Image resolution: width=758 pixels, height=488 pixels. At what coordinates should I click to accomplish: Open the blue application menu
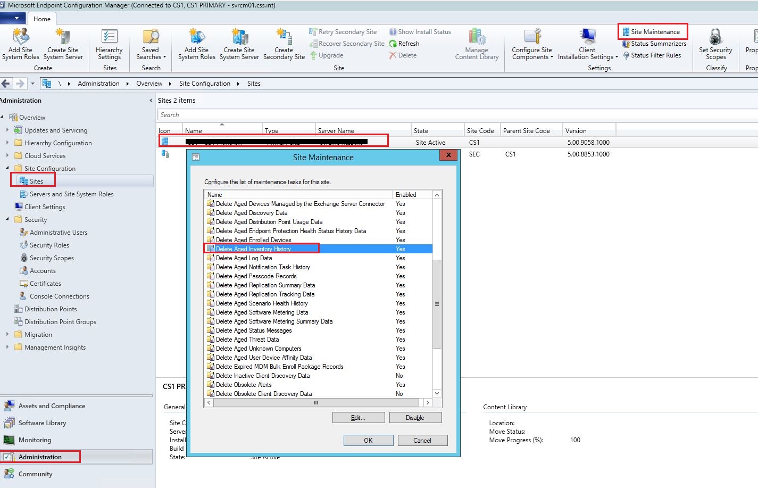tap(12, 18)
